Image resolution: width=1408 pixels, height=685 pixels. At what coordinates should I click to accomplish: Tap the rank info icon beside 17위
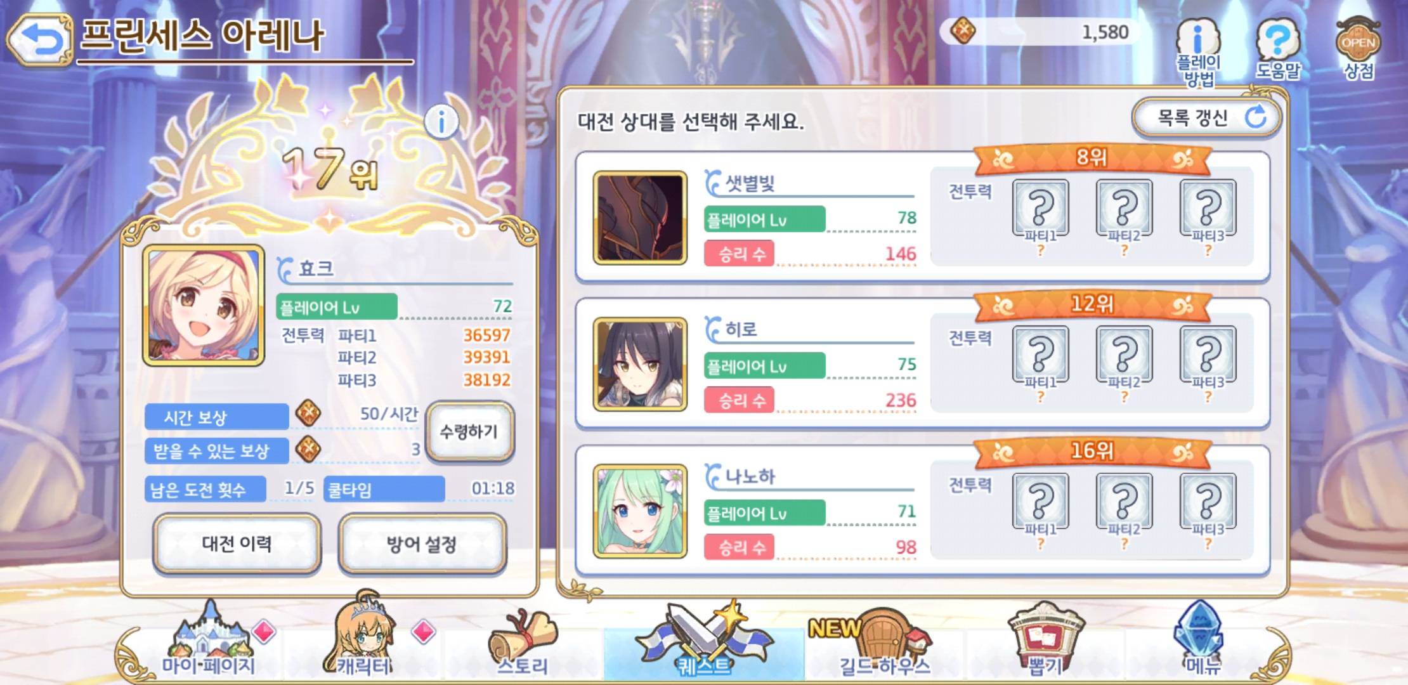[x=441, y=121]
